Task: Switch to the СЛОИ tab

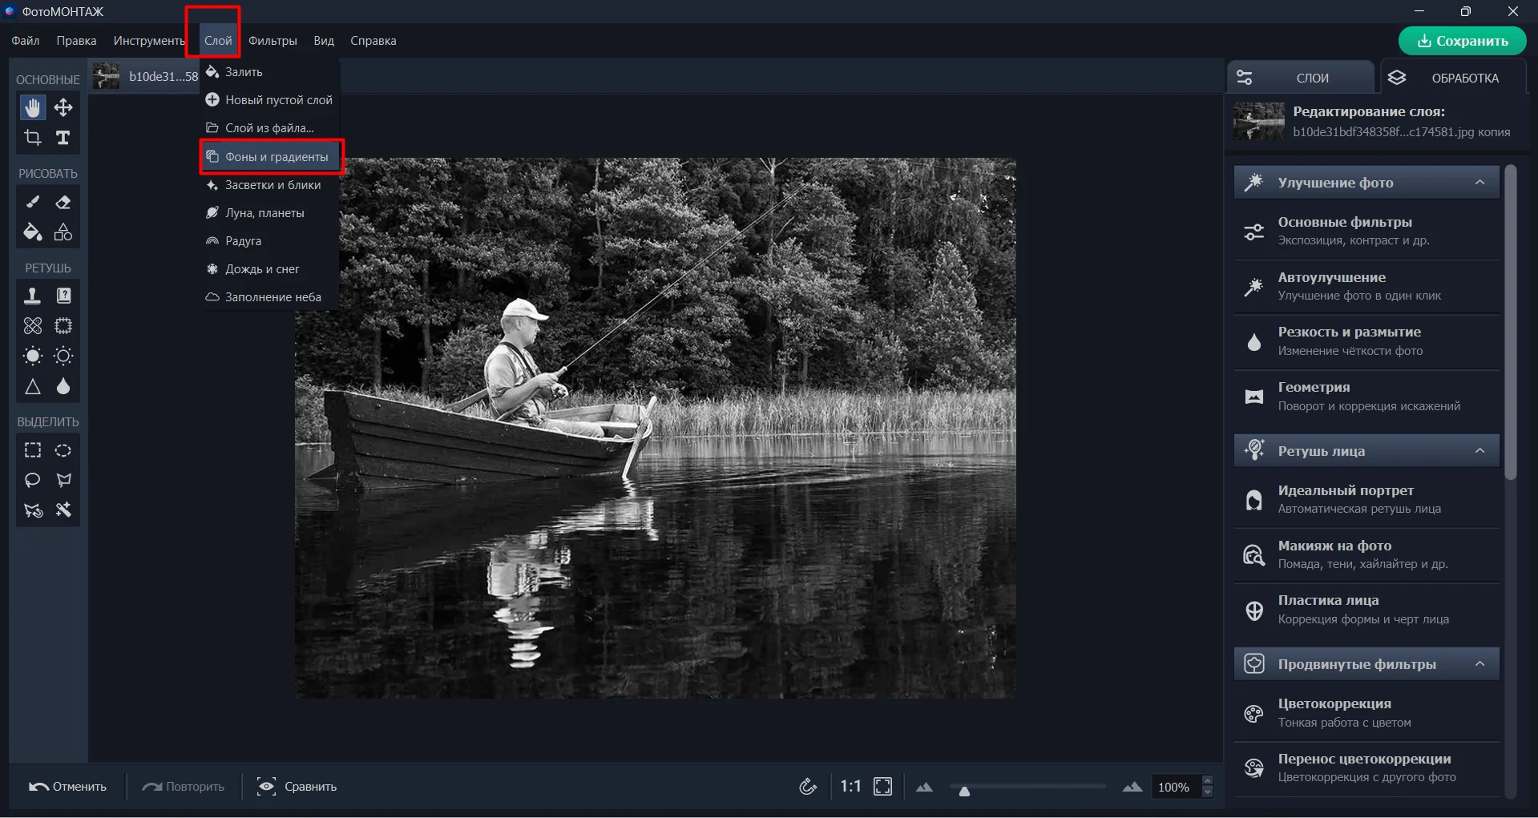Action: [1300, 78]
